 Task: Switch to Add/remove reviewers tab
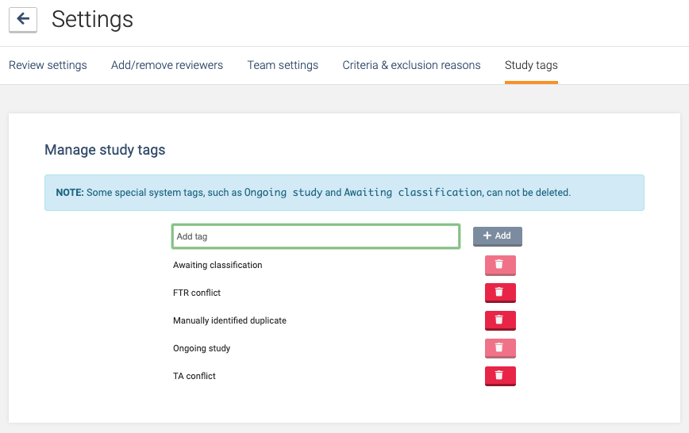(x=167, y=65)
